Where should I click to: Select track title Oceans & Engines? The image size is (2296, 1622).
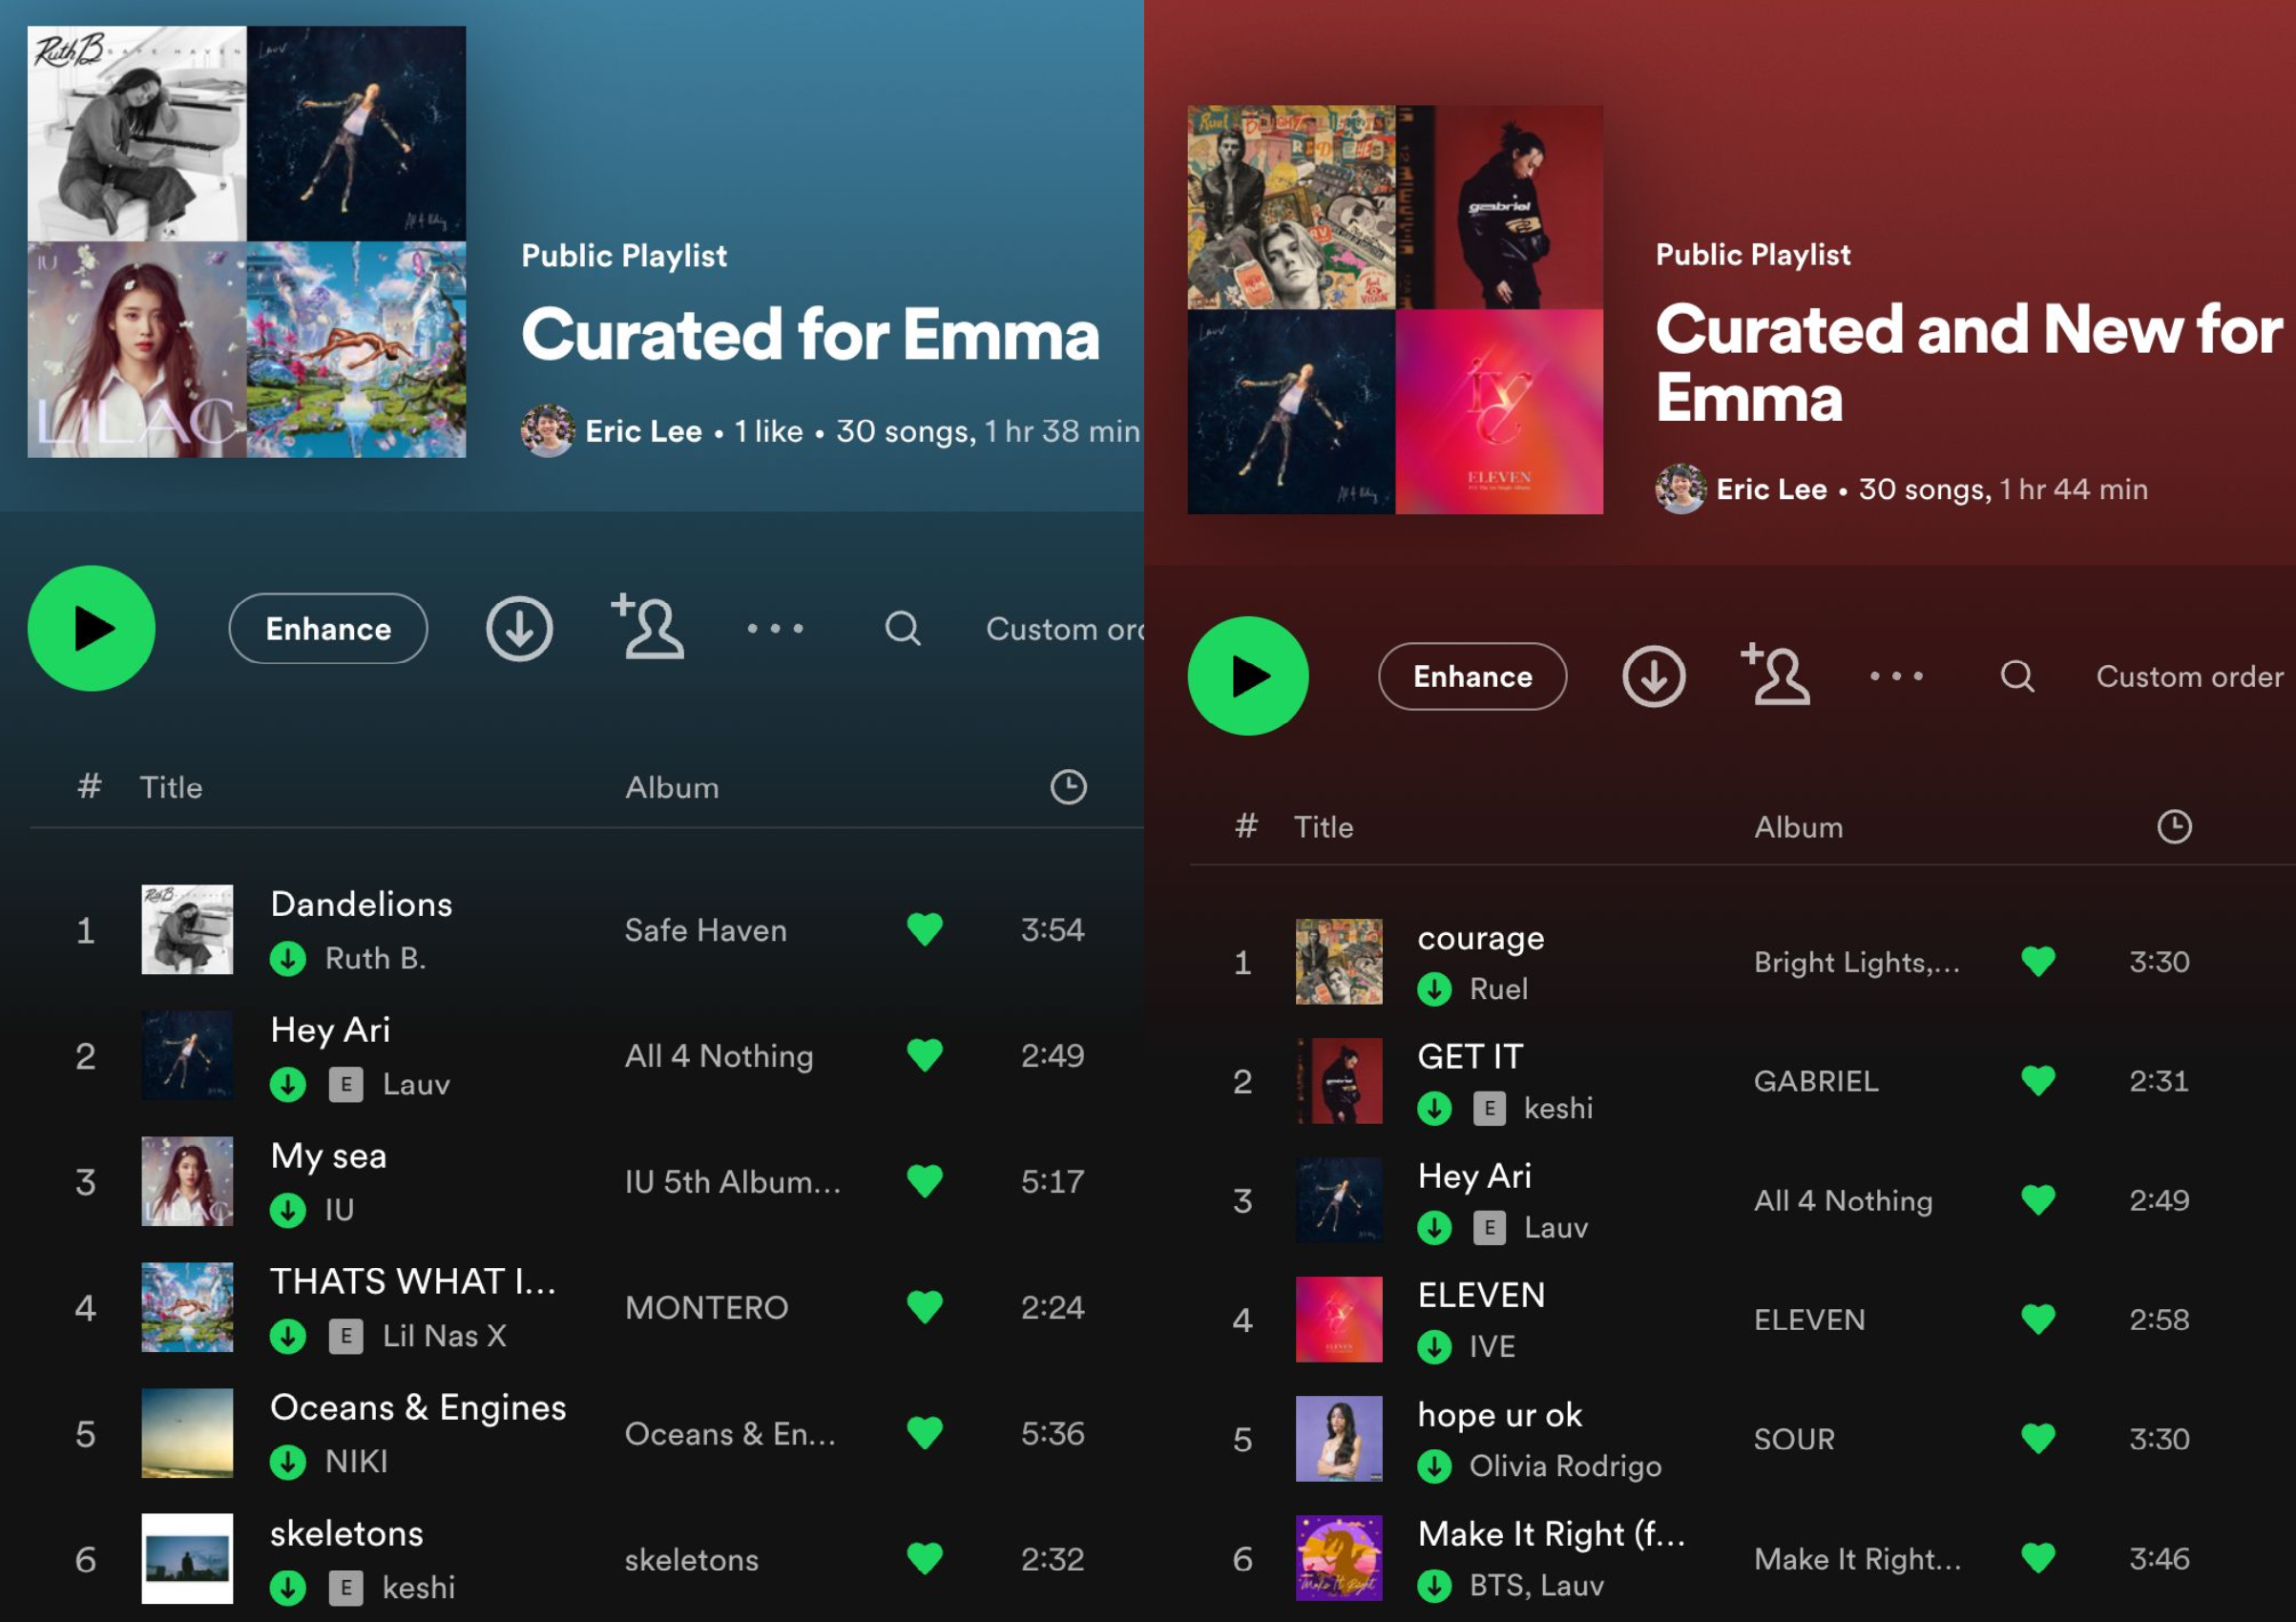[x=418, y=1407]
